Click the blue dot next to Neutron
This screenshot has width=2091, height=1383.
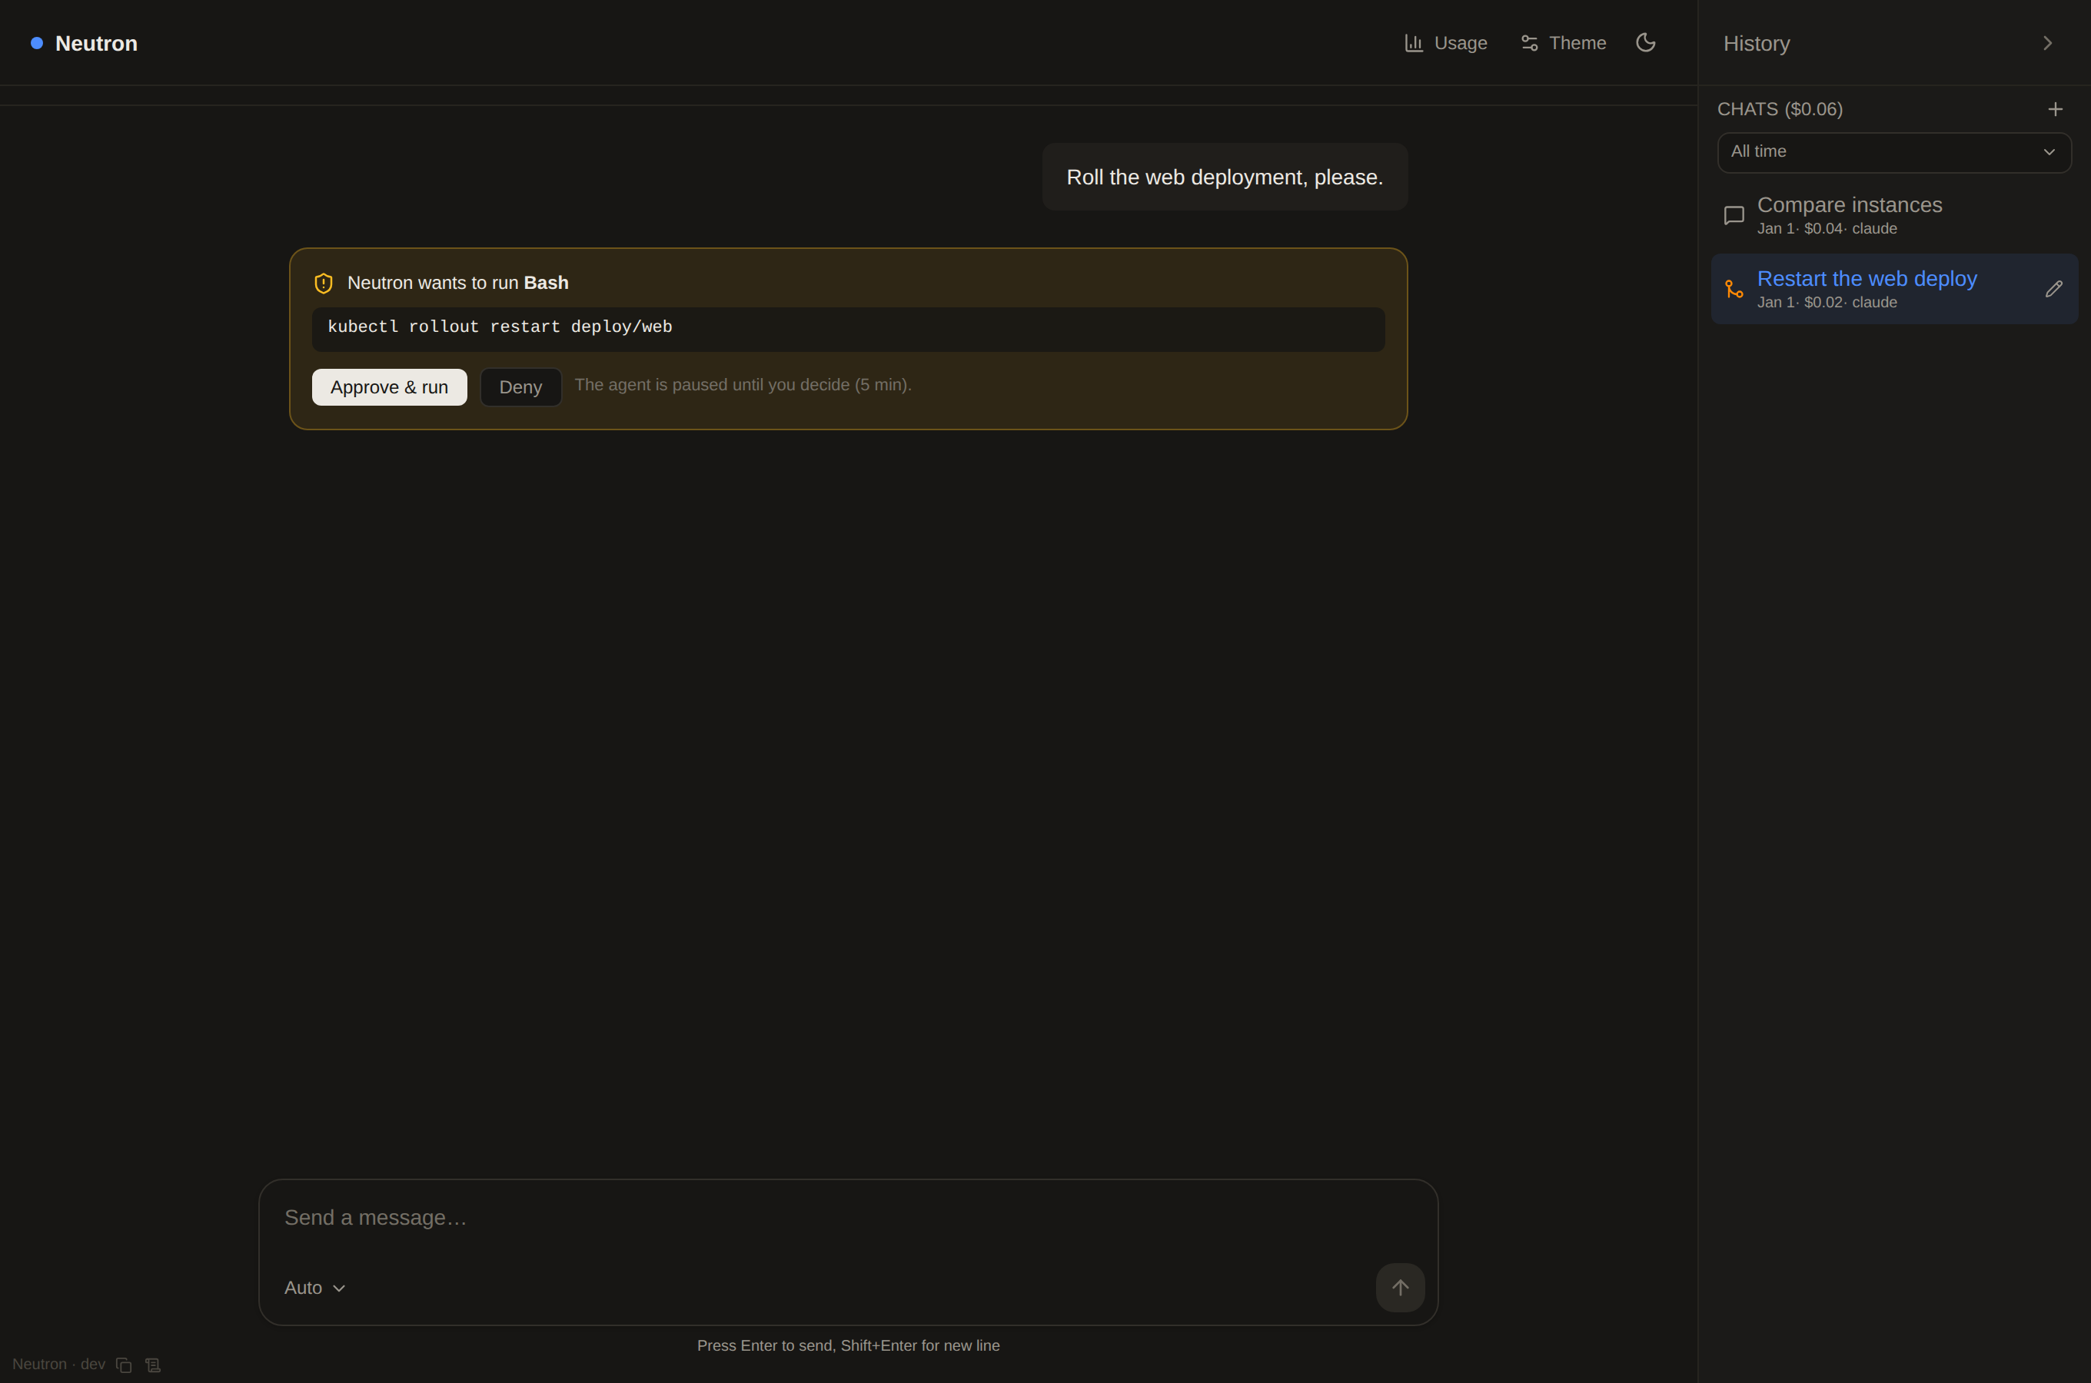click(37, 43)
